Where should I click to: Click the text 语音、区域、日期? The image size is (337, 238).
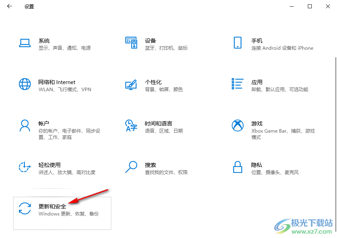point(164,131)
